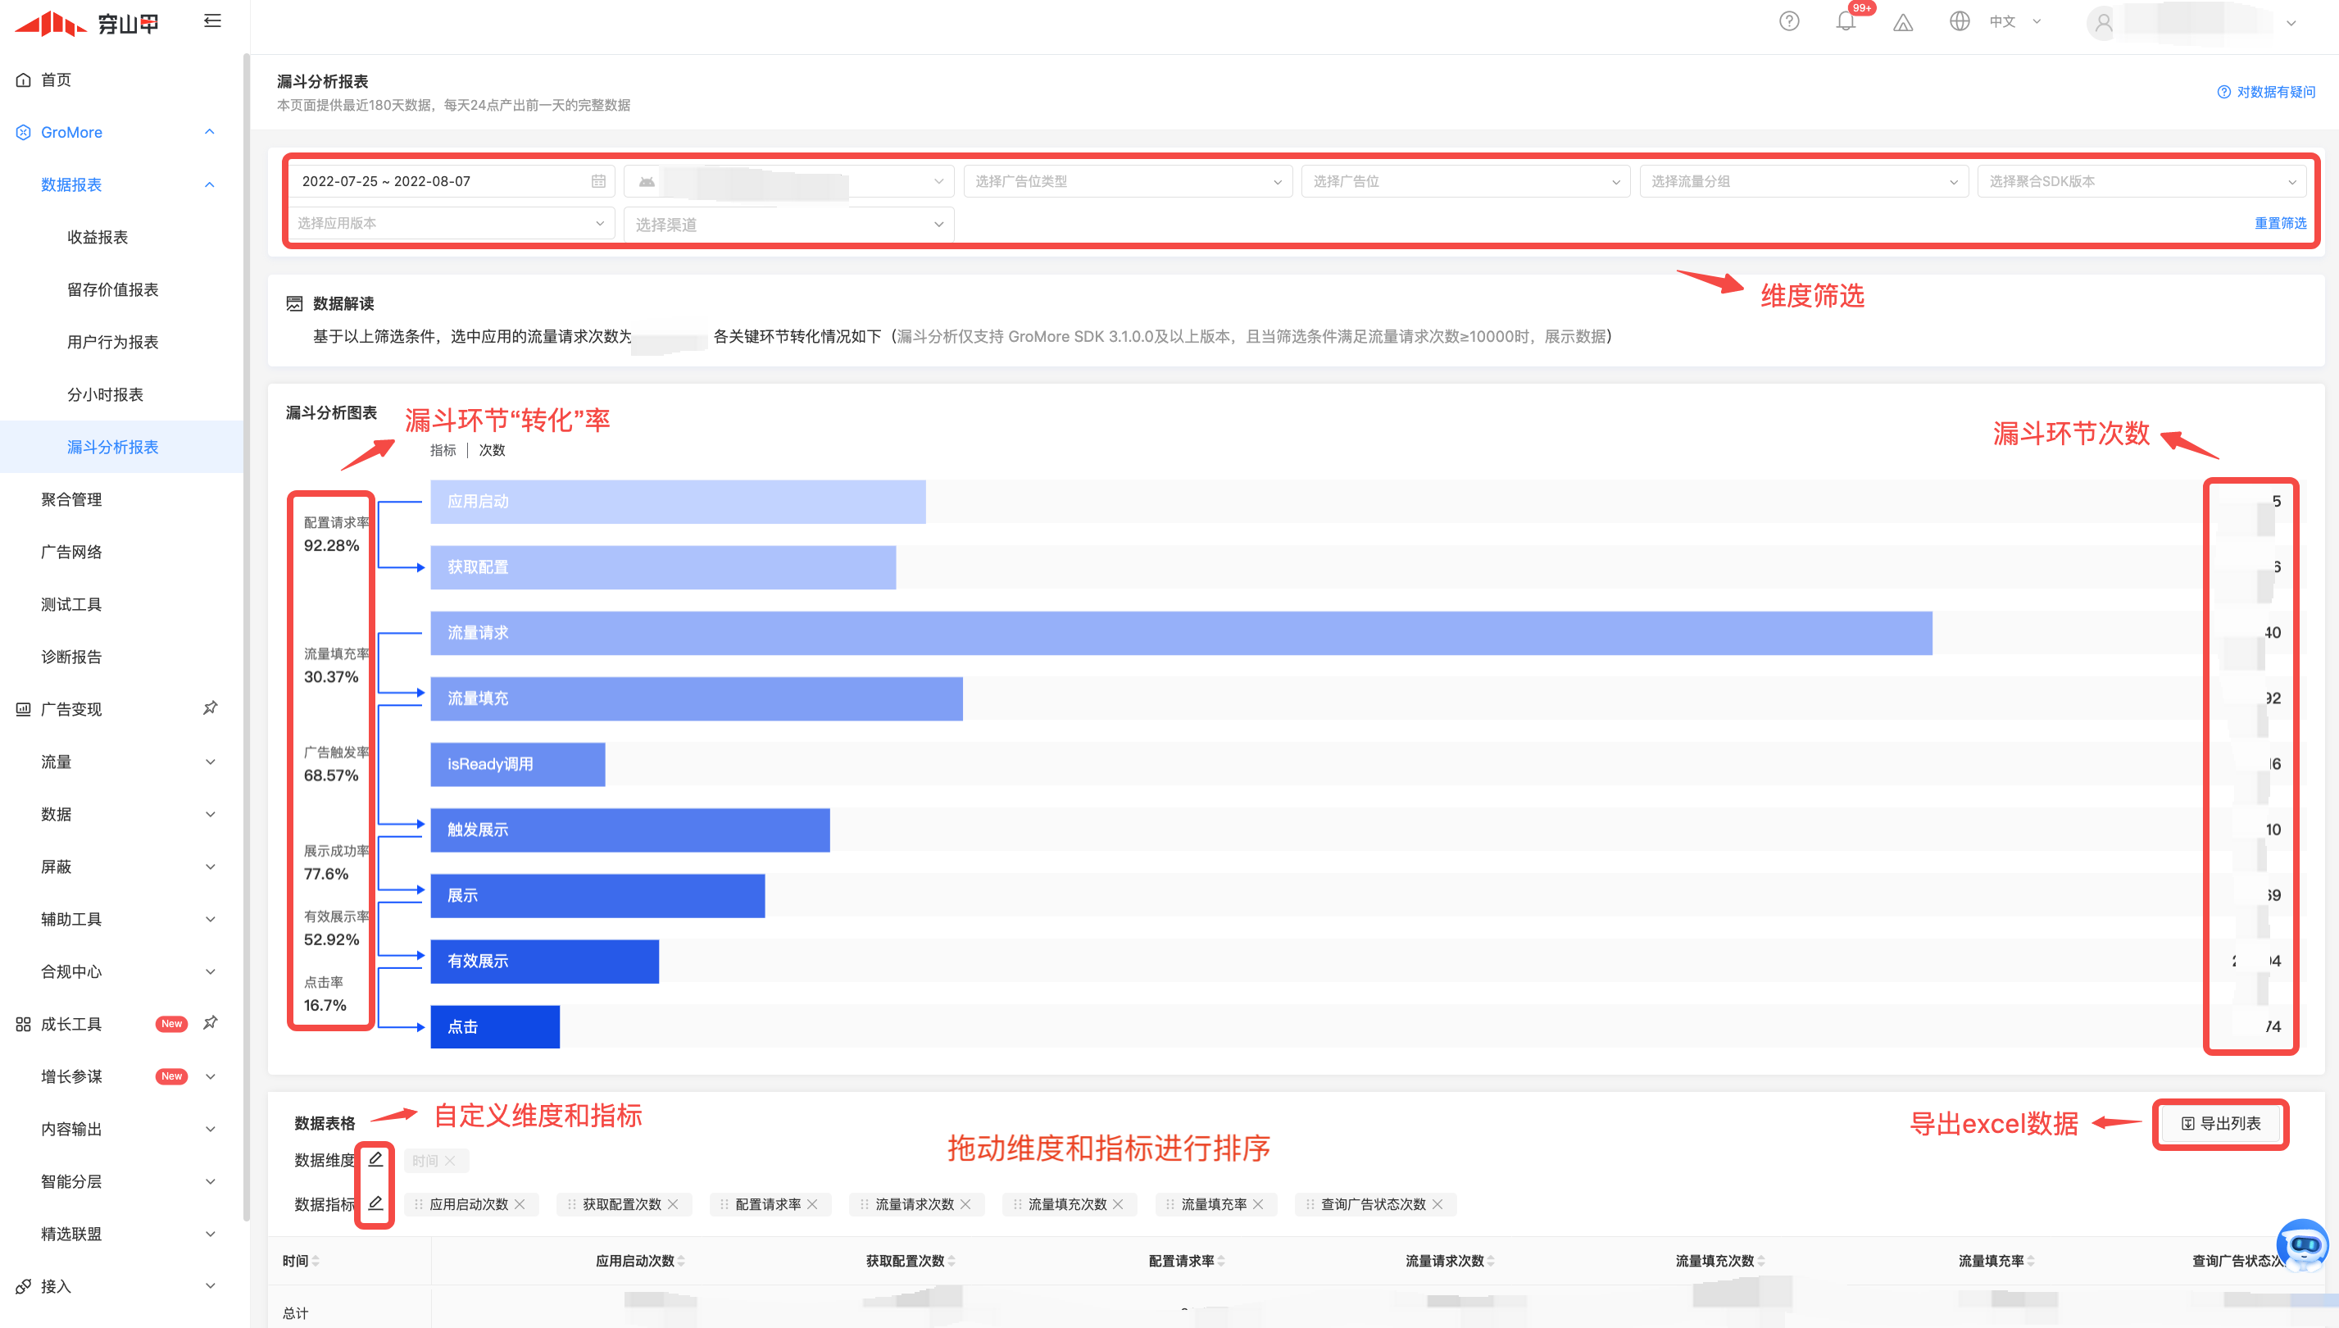Click the globe language icon

[1960, 21]
